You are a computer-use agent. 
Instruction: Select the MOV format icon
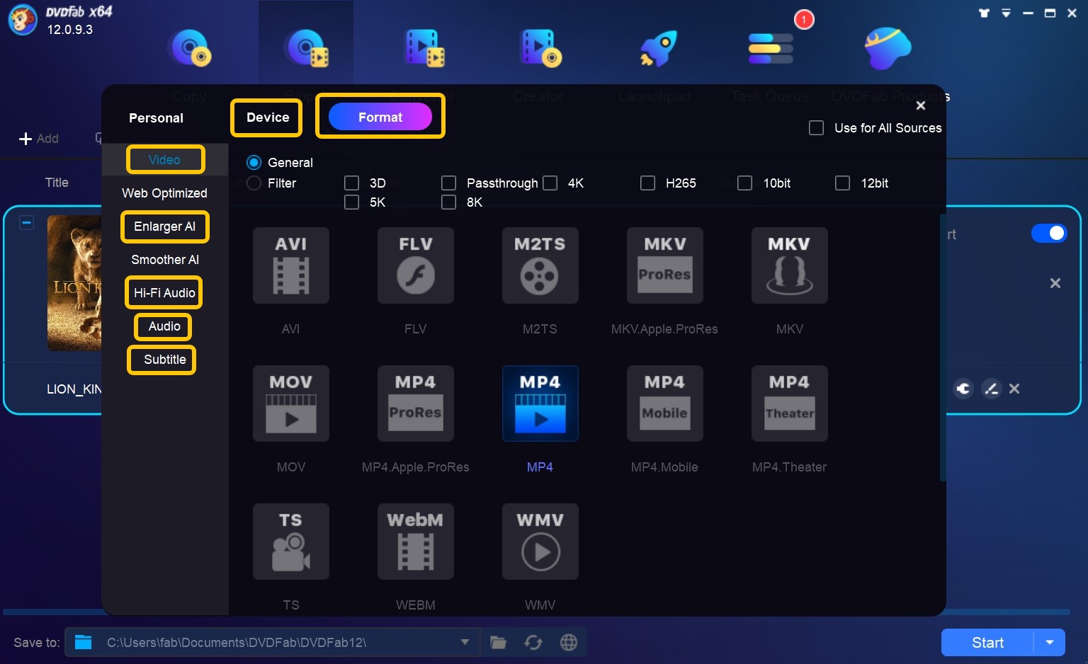click(x=290, y=403)
